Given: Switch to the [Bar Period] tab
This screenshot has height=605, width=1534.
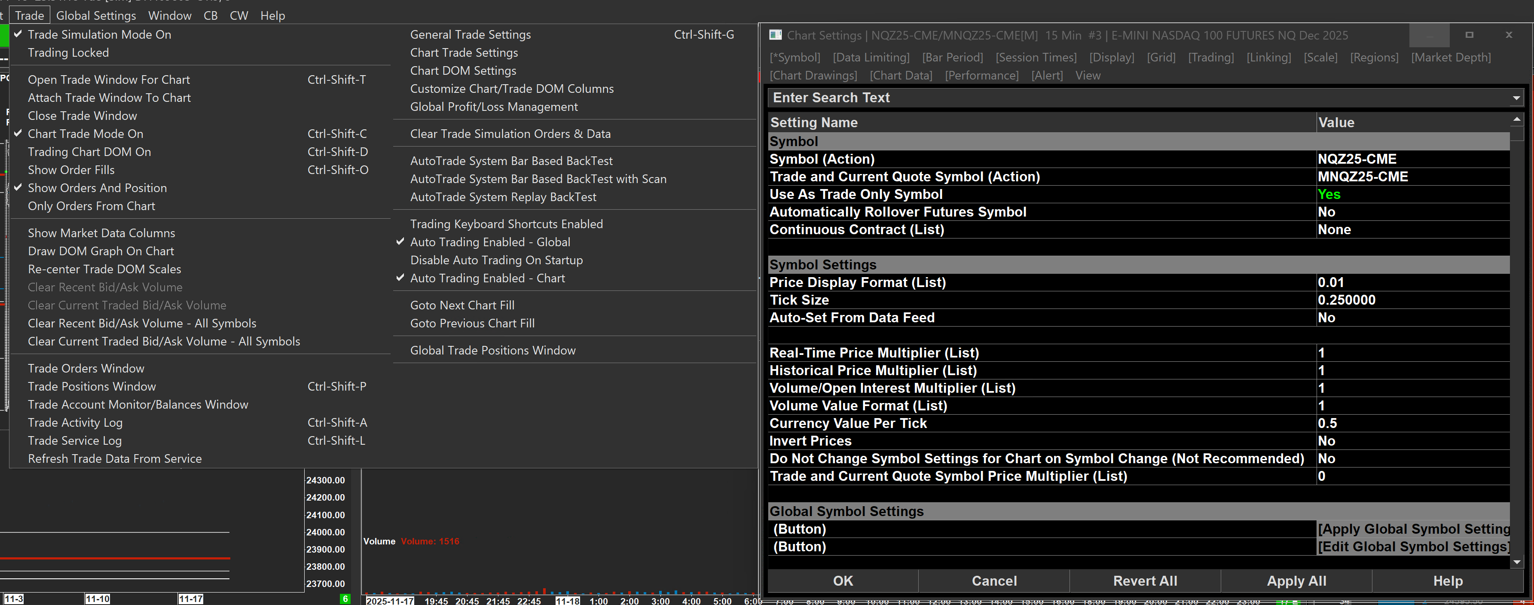Looking at the screenshot, I should [952, 57].
